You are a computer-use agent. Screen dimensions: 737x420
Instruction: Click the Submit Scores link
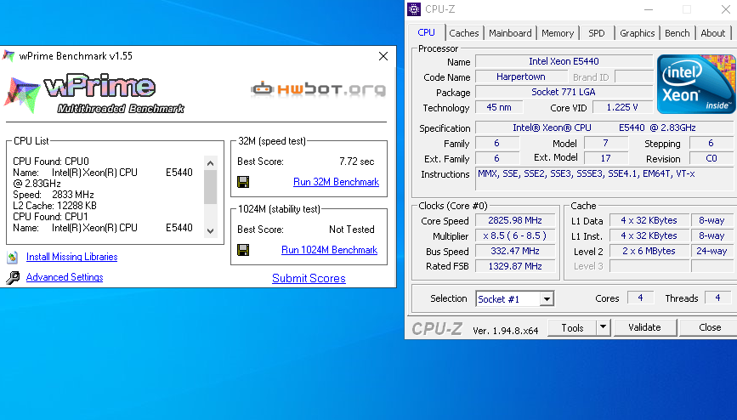tap(309, 278)
